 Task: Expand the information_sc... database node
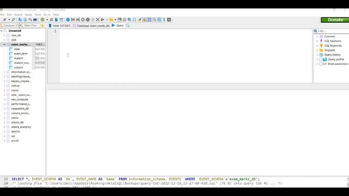pos(4,72)
